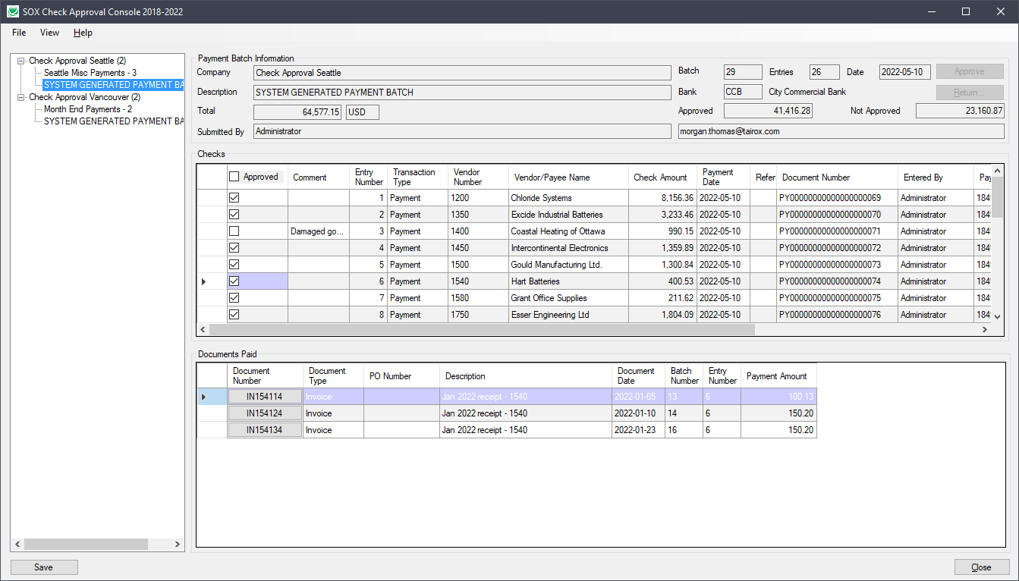Click the checks grid horizontal scrollbar thumb
This screenshot has width=1019, height=581.
click(482, 330)
